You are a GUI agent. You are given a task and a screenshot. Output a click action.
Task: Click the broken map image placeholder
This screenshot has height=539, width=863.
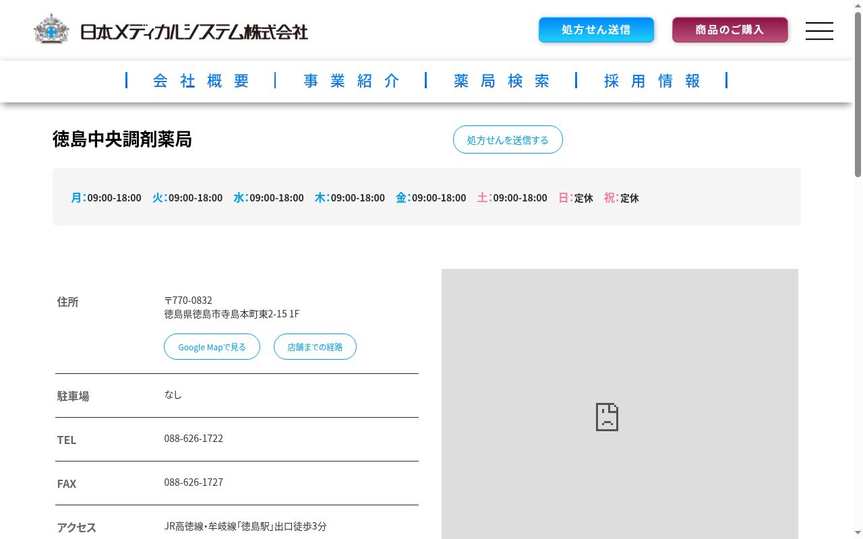coord(620,404)
